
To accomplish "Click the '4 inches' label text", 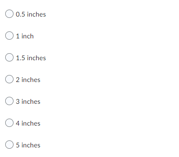I will (x=28, y=123).
